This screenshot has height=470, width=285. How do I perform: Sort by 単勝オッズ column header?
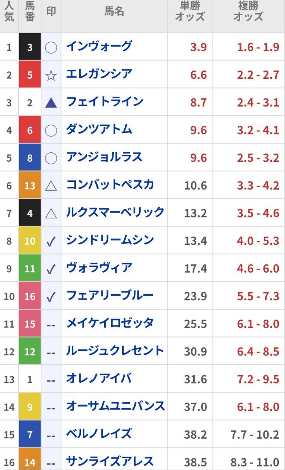click(x=190, y=11)
